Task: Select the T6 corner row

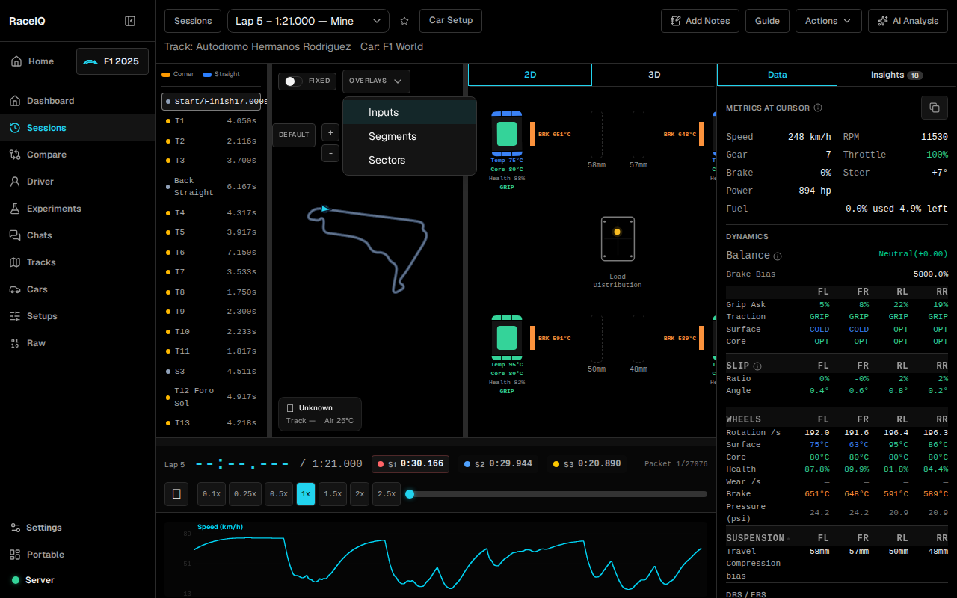Action: [x=212, y=253]
